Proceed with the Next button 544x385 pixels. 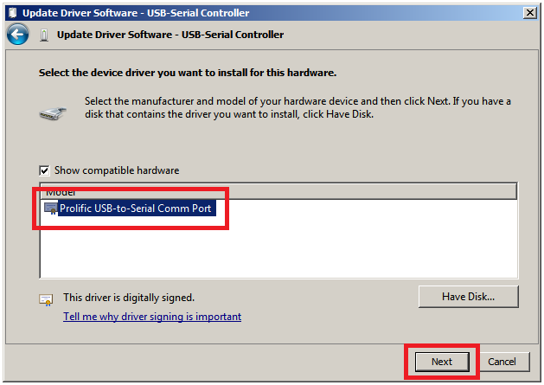[442, 362]
